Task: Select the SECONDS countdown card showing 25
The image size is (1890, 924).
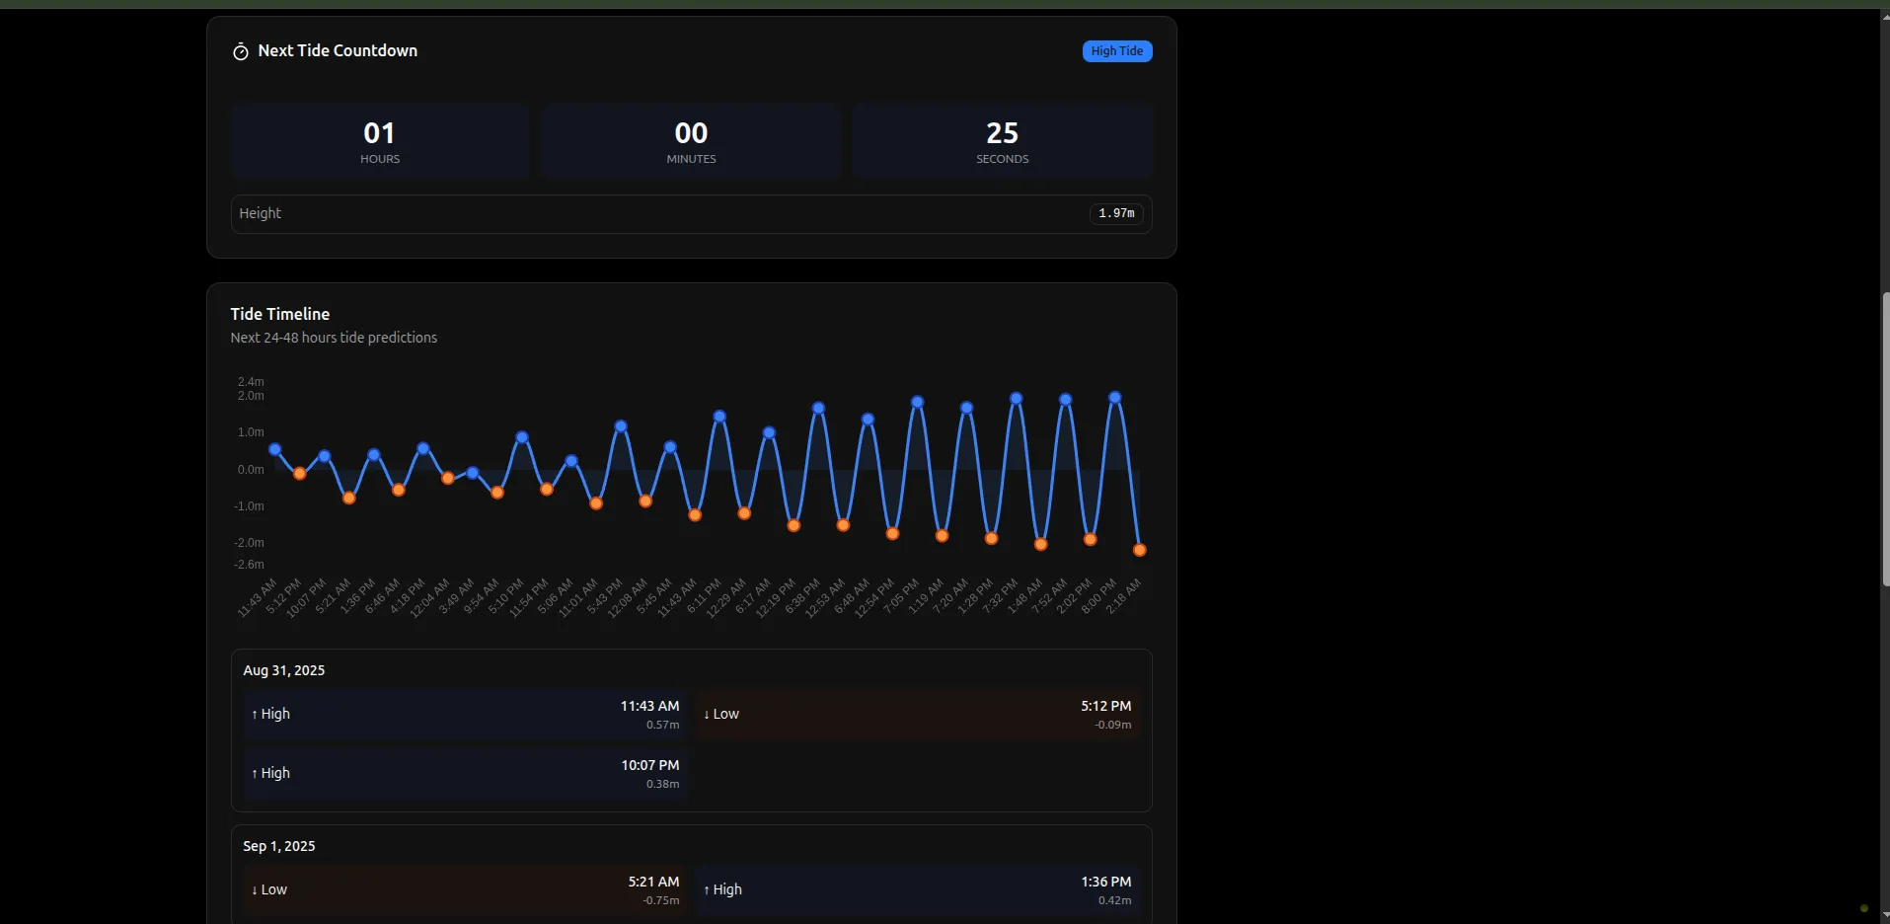Action: (x=1001, y=140)
